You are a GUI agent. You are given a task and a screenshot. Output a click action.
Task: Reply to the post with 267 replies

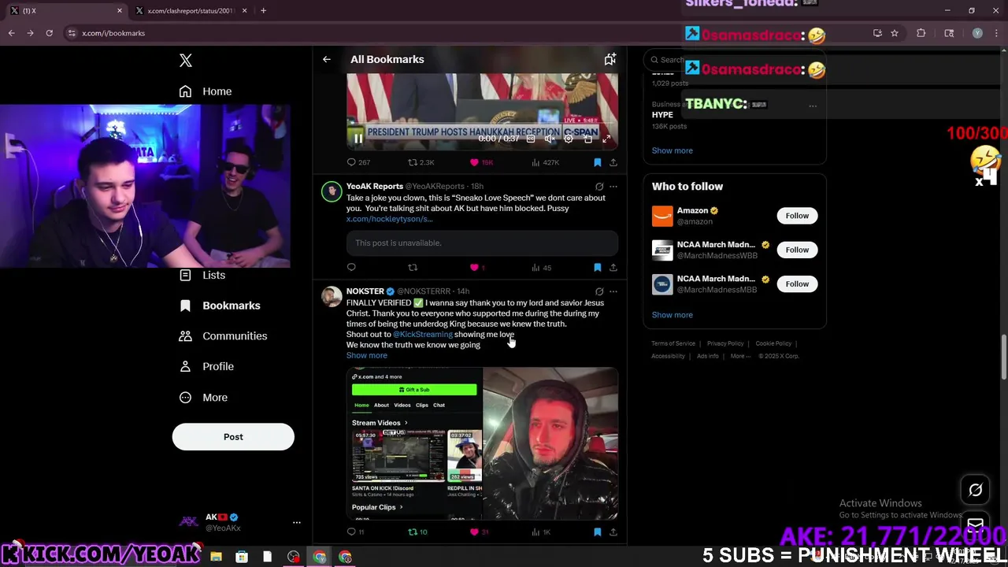pos(358,162)
